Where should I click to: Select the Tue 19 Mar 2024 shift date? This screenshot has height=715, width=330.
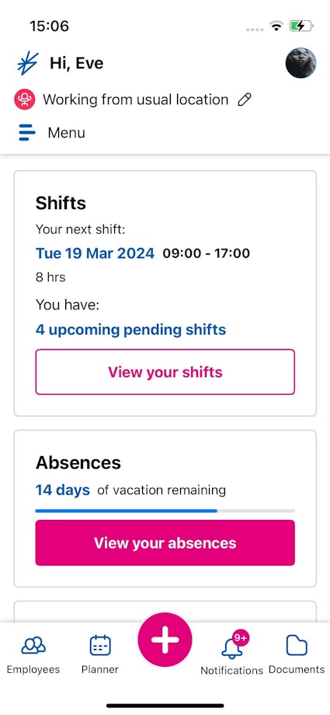[x=95, y=253]
